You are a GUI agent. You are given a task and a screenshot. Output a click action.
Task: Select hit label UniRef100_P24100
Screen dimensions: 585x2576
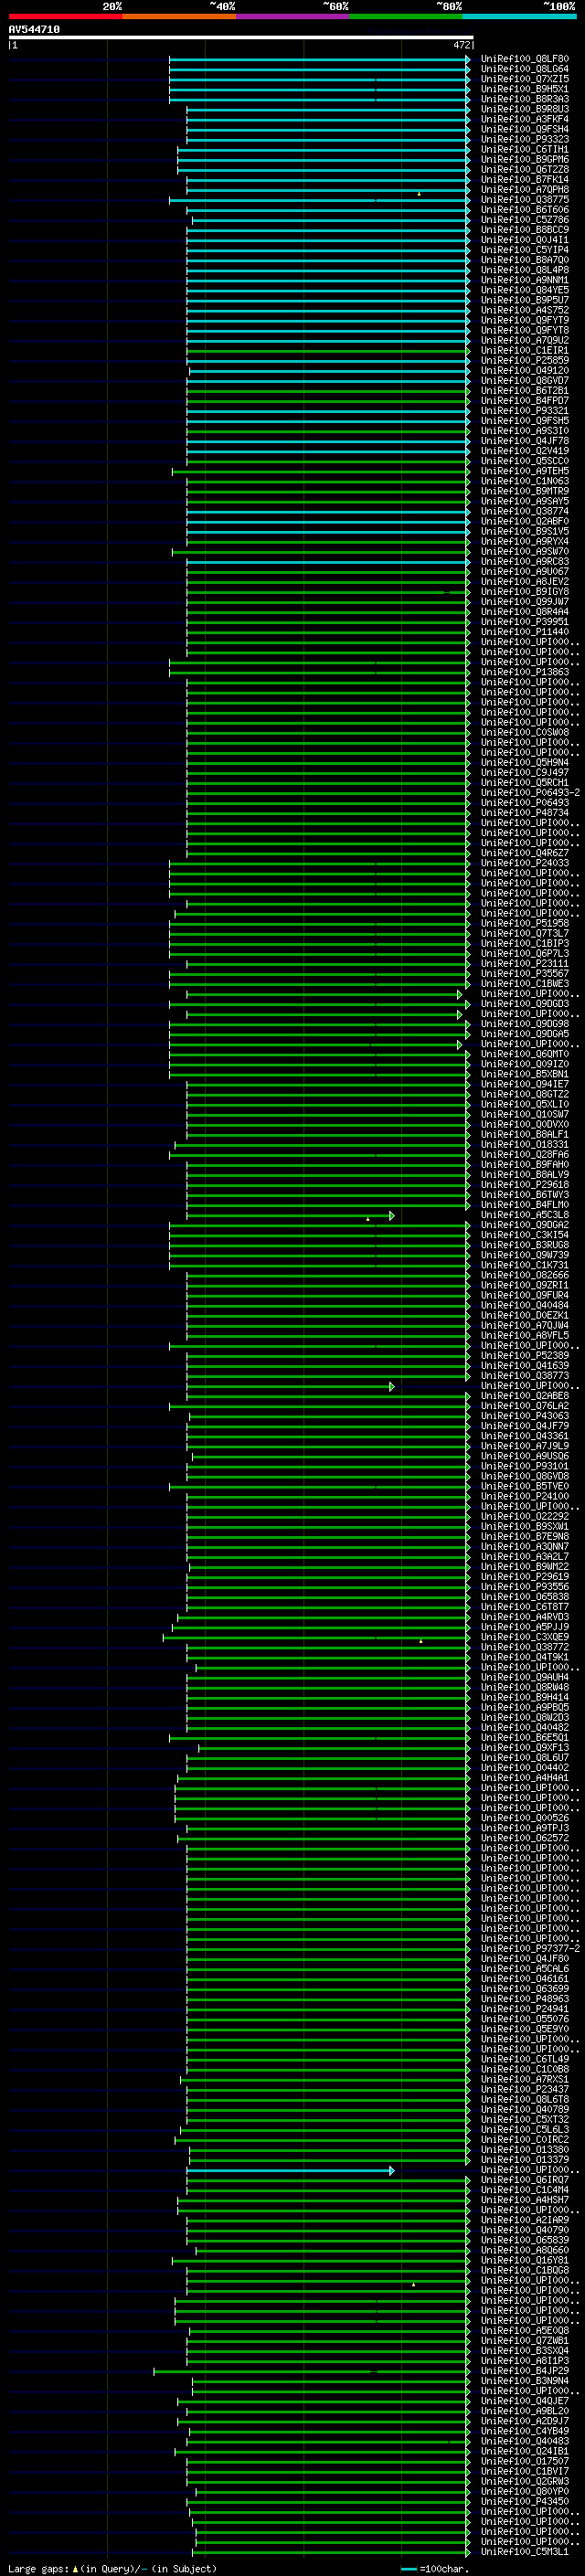pos(525,1496)
